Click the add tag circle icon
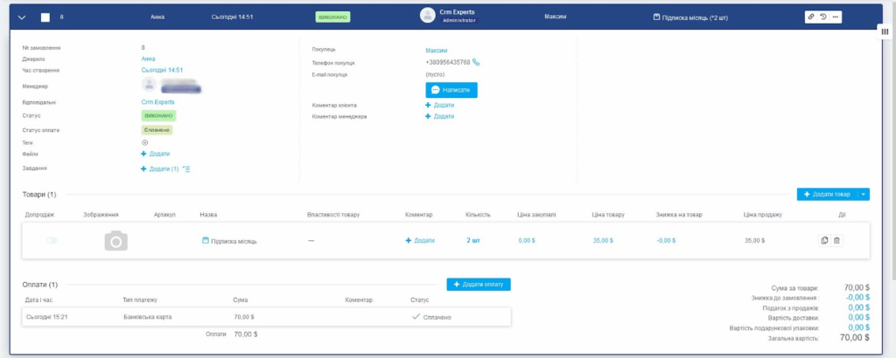Viewport: 896px width, 358px height. pyautogui.click(x=144, y=142)
